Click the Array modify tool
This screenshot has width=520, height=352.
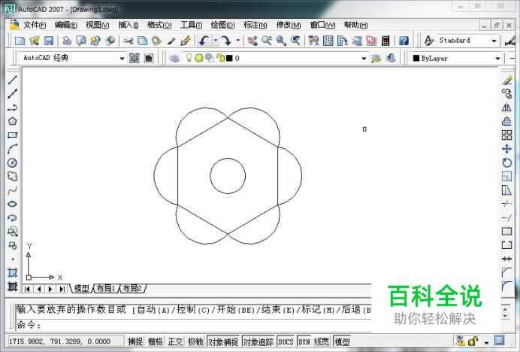(506, 135)
